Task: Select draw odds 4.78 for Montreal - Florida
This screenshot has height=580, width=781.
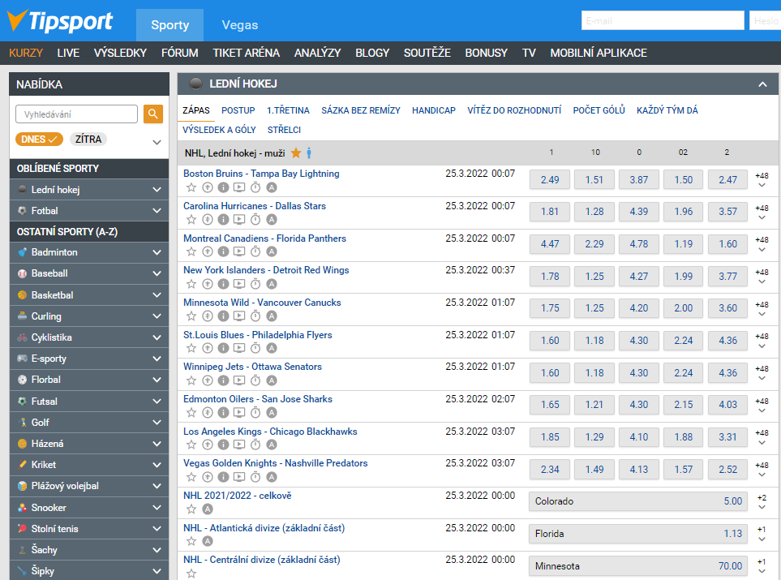Action: [638, 244]
